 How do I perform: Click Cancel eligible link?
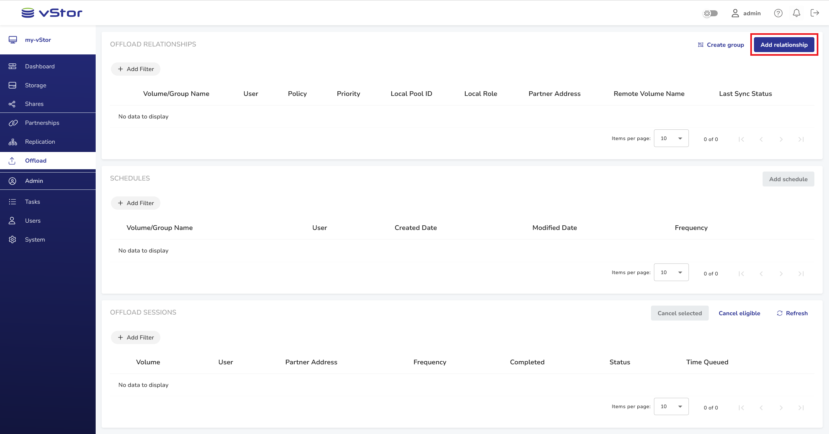[x=739, y=313]
